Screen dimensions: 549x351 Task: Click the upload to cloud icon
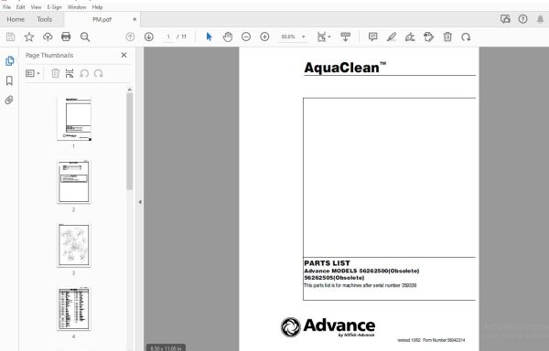click(48, 37)
